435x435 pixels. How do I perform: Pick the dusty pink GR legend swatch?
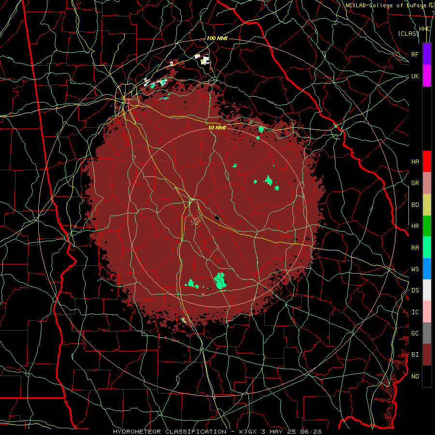pos(427,183)
